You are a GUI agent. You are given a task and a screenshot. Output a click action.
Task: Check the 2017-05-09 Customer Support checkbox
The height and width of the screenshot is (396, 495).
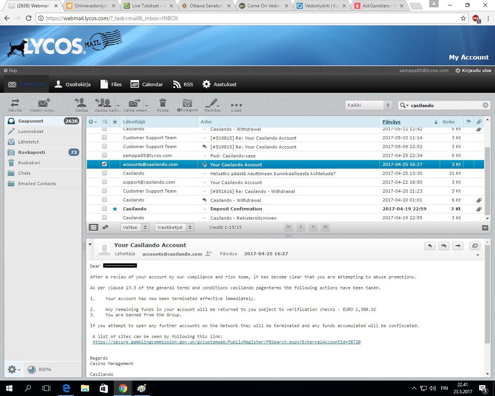104,147
